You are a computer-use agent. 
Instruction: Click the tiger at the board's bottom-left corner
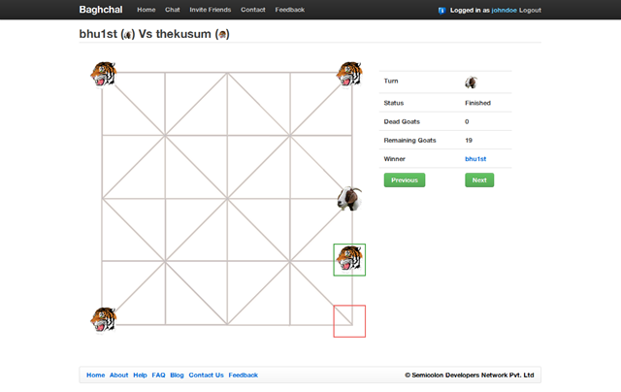[104, 319]
